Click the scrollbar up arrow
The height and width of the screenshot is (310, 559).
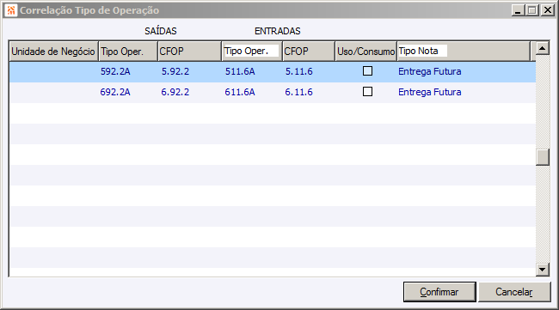tap(543, 48)
